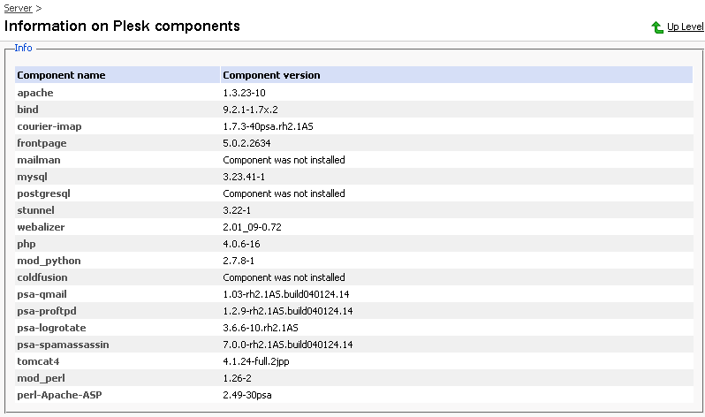Select the bind component name
The height and width of the screenshot is (417, 705).
[x=27, y=110]
